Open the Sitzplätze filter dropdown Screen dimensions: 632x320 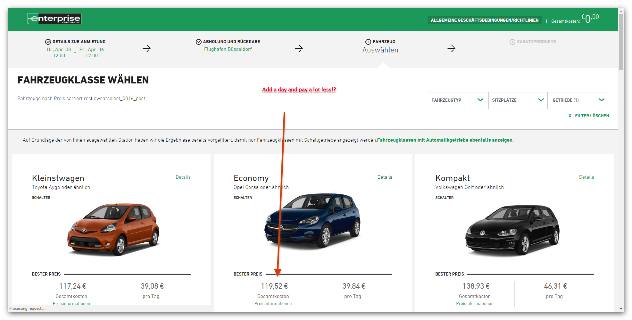coord(518,100)
